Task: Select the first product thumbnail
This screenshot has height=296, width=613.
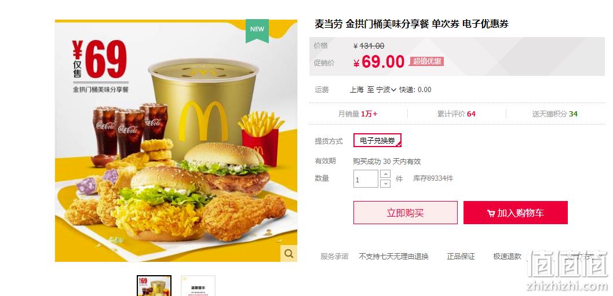Action: click(x=154, y=286)
